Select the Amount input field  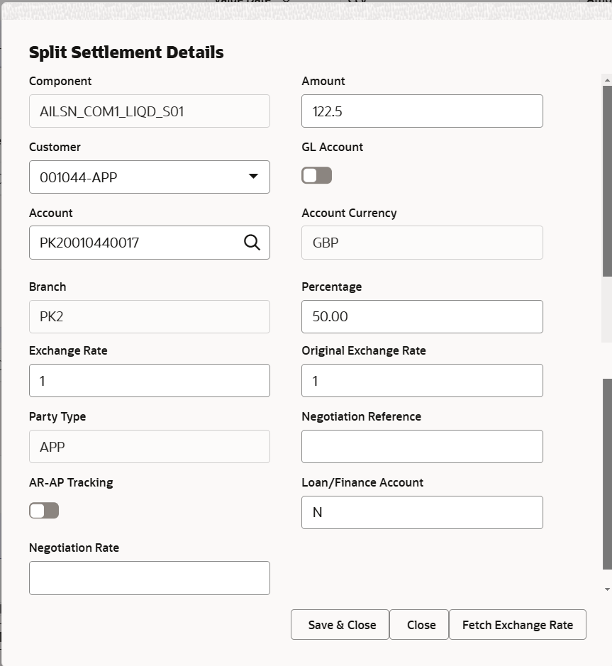click(422, 111)
